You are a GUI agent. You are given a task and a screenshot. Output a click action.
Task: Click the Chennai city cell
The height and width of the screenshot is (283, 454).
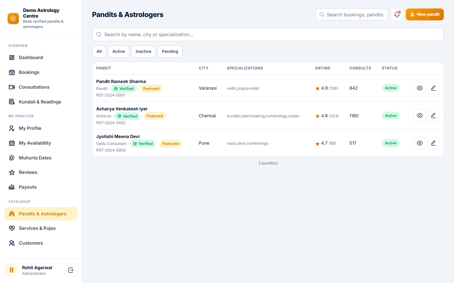click(207, 116)
